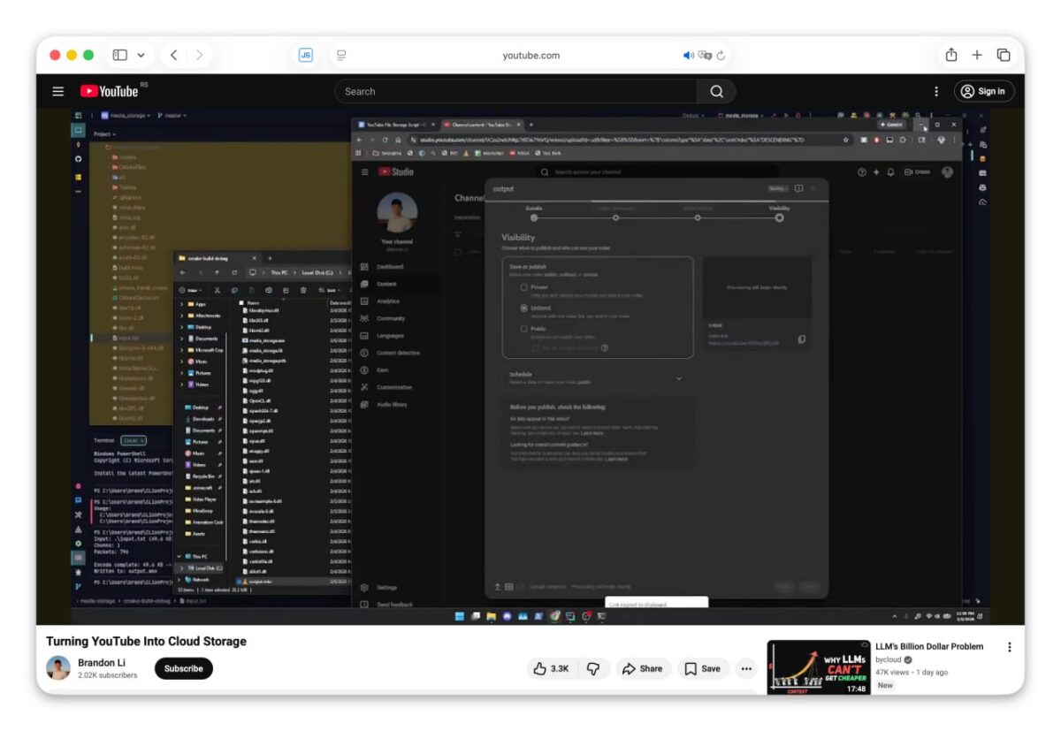Expand the Schedule section chevron

[x=680, y=377]
